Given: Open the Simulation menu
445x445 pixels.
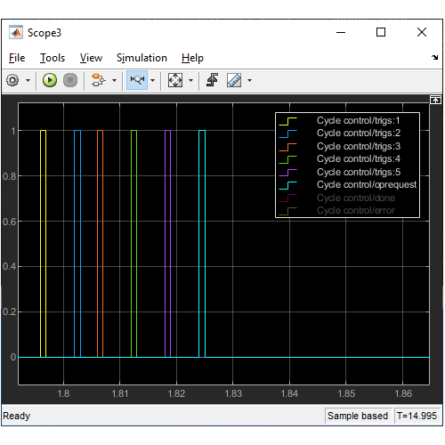Looking at the screenshot, I should [x=142, y=58].
